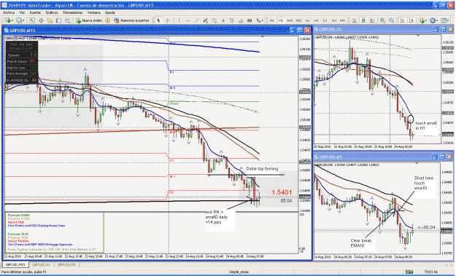Select the MN monthly timeframe button
456x276 pixels.
pyautogui.click(x=343, y=20)
